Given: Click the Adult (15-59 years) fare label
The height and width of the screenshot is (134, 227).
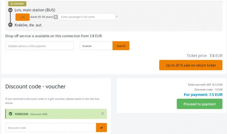Looking at the screenshot, I should coord(42,17).
